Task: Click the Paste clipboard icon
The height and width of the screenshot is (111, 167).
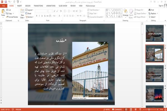Action: pyautogui.click(x=3, y=11)
